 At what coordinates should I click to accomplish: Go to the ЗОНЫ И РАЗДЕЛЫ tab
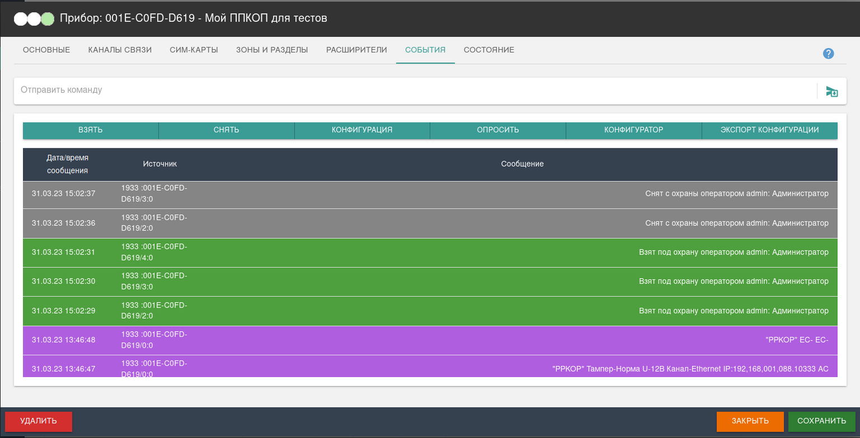272,50
